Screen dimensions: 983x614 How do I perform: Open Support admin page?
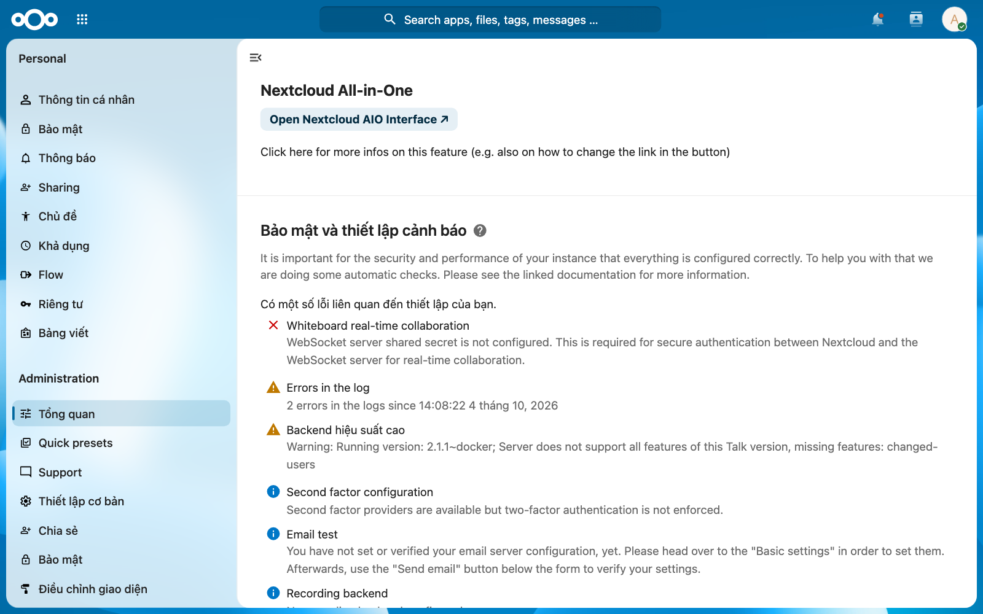121,472
